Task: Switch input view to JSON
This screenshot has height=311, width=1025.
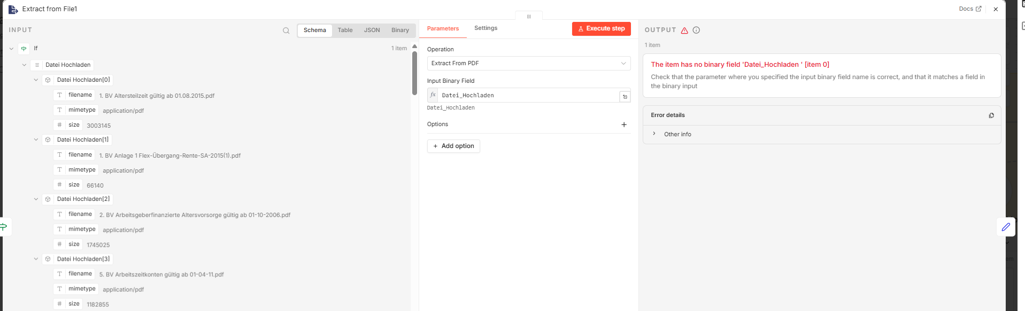Action: (x=372, y=30)
